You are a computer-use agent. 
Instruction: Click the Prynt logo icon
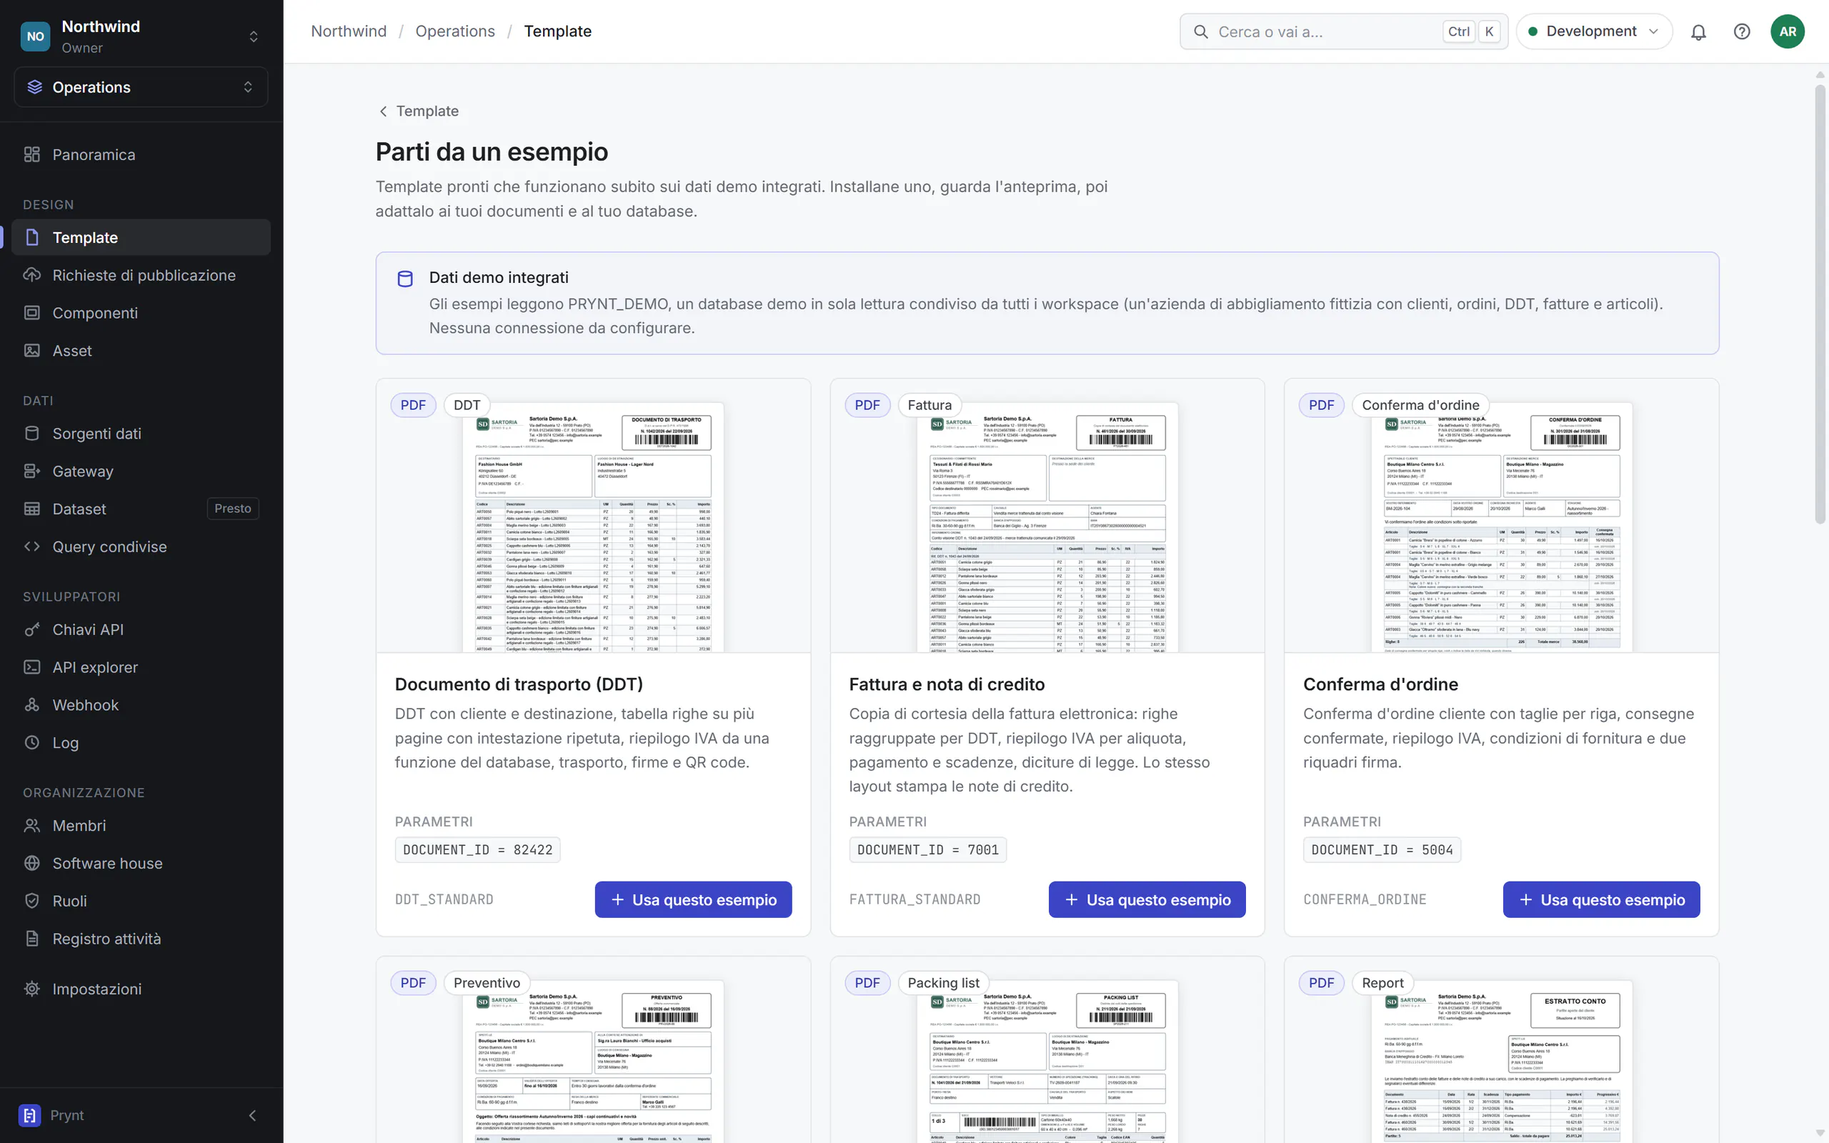coord(29,1115)
